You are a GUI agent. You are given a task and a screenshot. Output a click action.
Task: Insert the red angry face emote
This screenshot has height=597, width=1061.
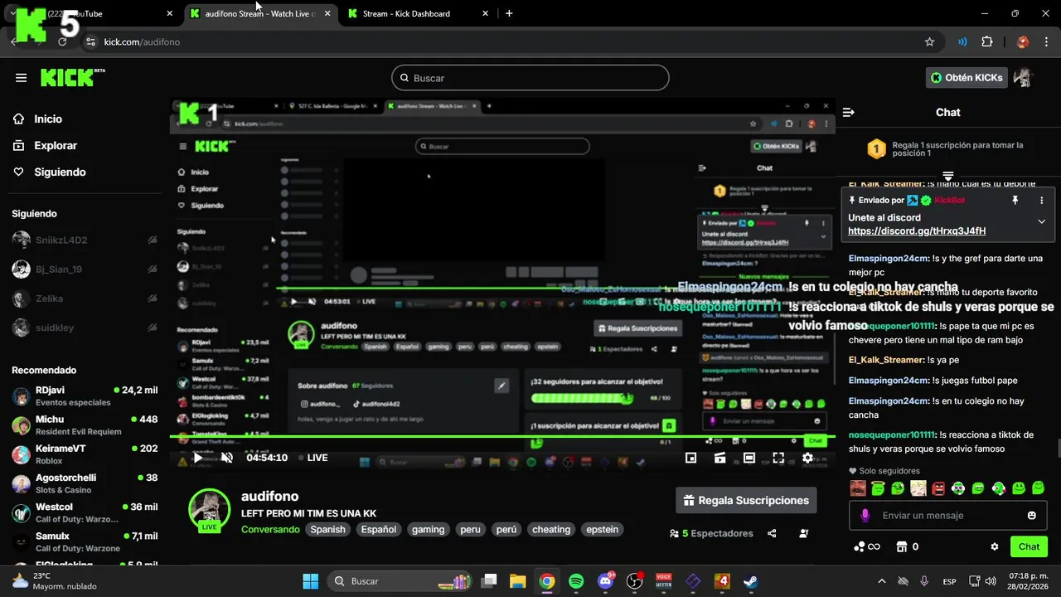tap(938, 489)
